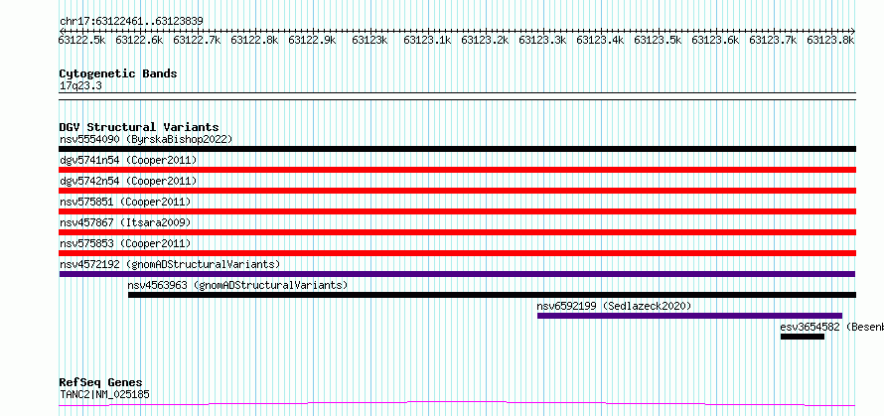Image resolution: width=884 pixels, height=416 pixels.
Task: Click the 63123.5k ruler tick label
Action: coord(658,40)
